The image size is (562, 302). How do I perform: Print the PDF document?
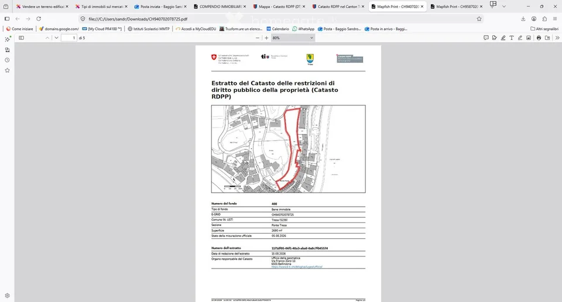539,37
